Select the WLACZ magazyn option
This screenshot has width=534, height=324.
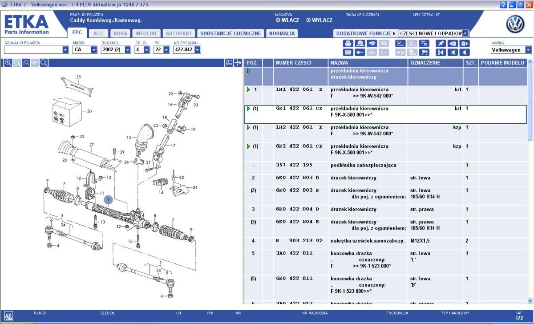pyautogui.click(x=287, y=20)
